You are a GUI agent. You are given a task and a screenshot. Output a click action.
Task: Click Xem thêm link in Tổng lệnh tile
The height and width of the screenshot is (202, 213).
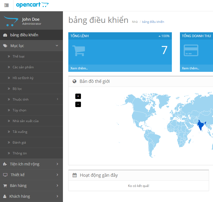coord(79,68)
